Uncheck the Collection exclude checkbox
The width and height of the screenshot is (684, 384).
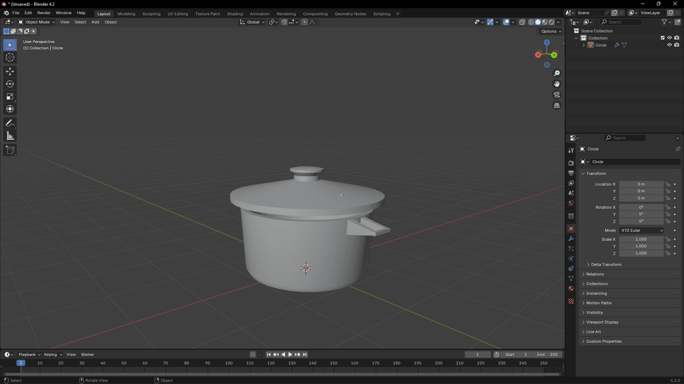(x=663, y=38)
